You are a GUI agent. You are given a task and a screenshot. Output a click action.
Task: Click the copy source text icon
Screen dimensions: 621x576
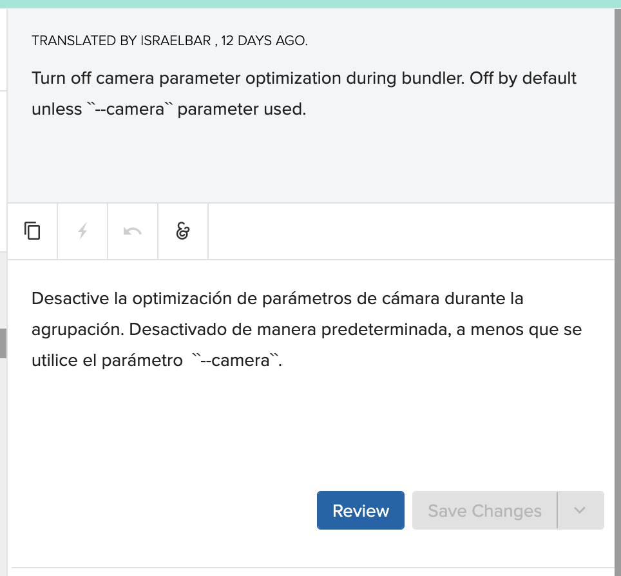(32, 231)
